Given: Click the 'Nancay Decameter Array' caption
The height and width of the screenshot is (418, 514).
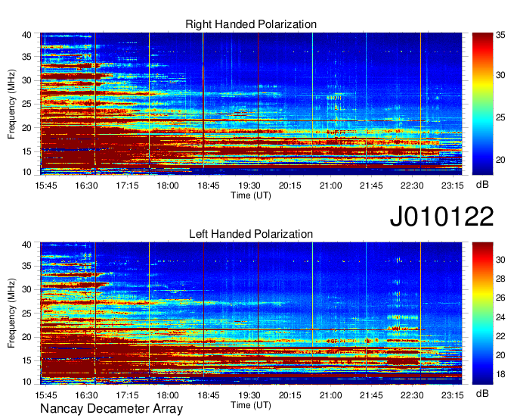Looking at the screenshot, I should pyautogui.click(x=111, y=409).
